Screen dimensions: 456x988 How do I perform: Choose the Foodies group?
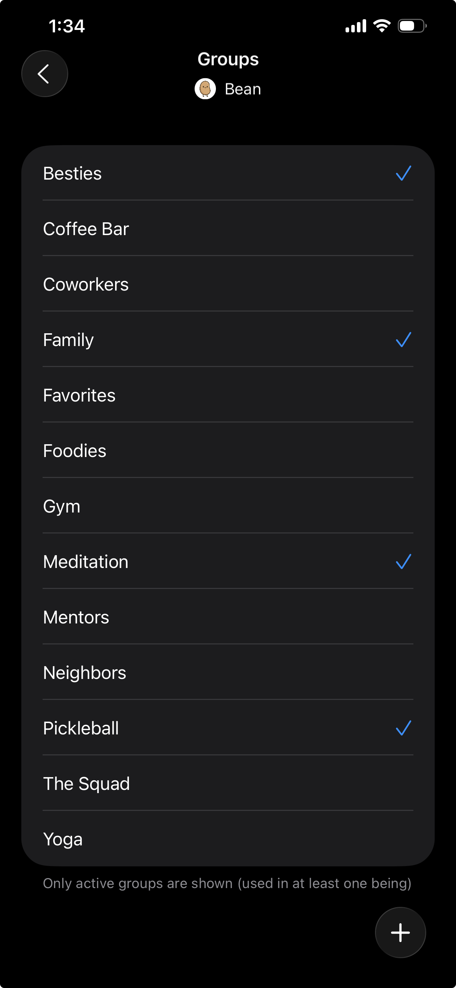pyautogui.click(x=228, y=451)
